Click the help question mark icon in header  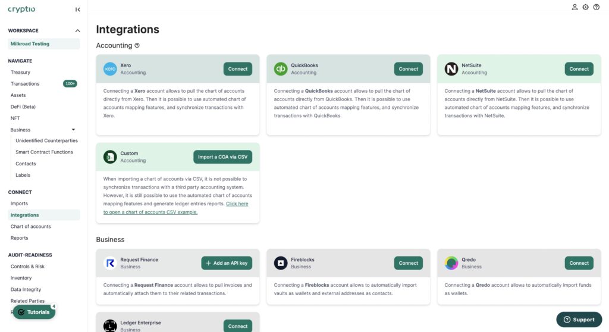click(x=597, y=7)
